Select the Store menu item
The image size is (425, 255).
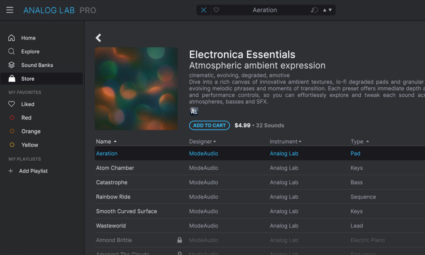pos(42,78)
